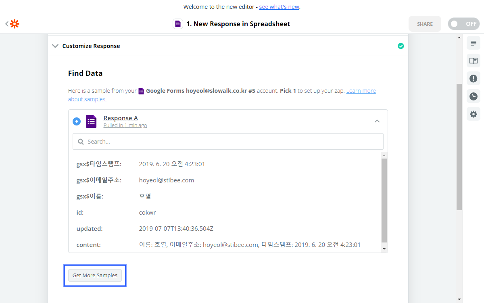
Task: Click the 'content:' row value text
Action: point(250,245)
